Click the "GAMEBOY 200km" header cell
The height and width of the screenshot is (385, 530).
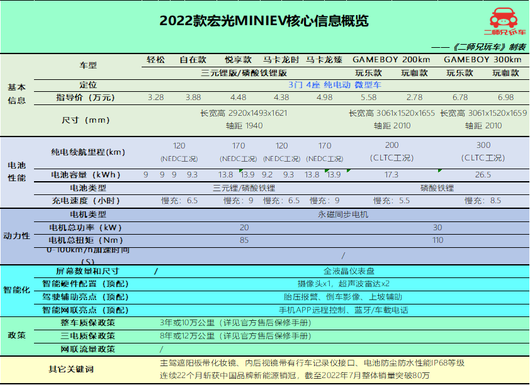point(392,60)
